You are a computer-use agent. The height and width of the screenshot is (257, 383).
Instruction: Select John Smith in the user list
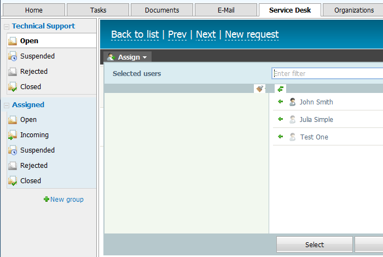(316, 102)
